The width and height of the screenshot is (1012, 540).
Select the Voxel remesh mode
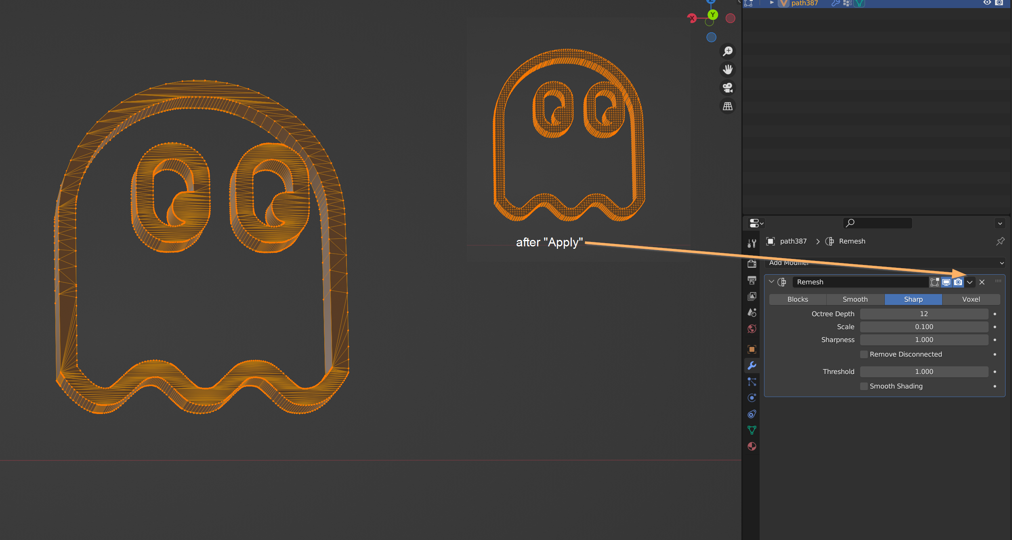pos(971,299)
